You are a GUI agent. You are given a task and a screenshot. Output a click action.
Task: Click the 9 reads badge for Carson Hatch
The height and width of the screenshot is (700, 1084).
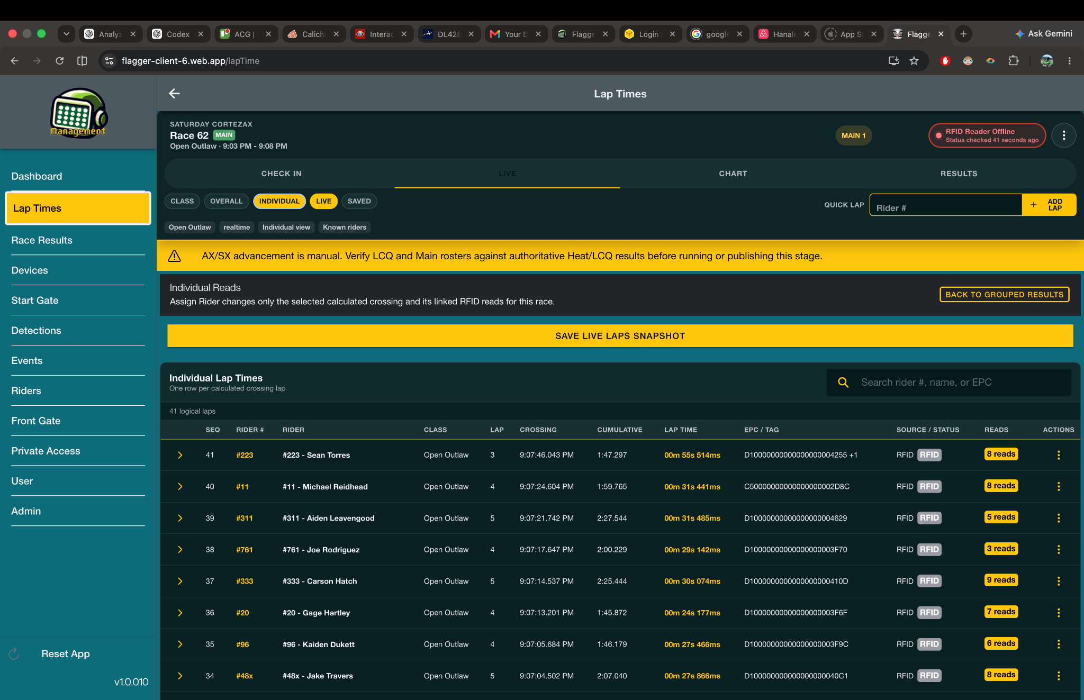(x=1001, y=580)
